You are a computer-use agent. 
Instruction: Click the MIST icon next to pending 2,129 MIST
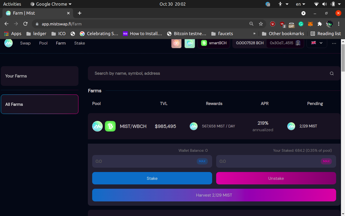[x=291, y=126]
